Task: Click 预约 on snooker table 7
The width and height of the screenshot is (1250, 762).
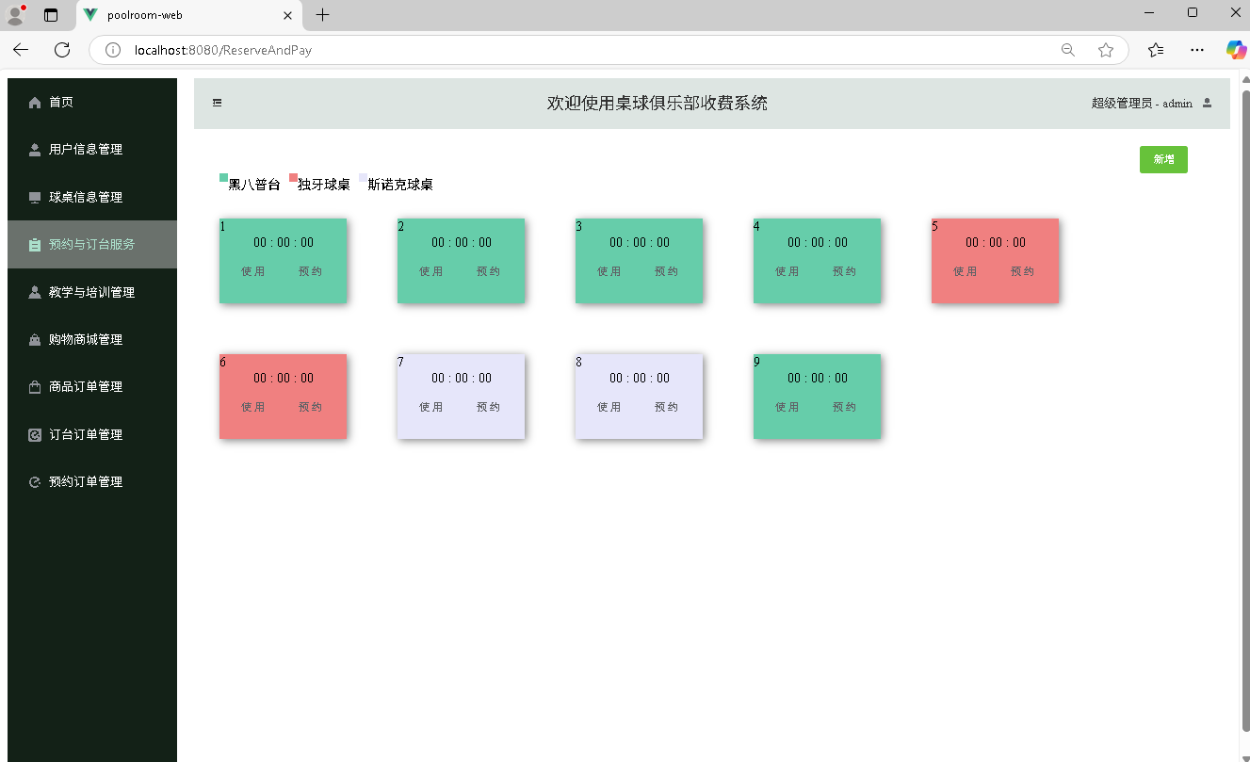Action: tap(489, 407)
